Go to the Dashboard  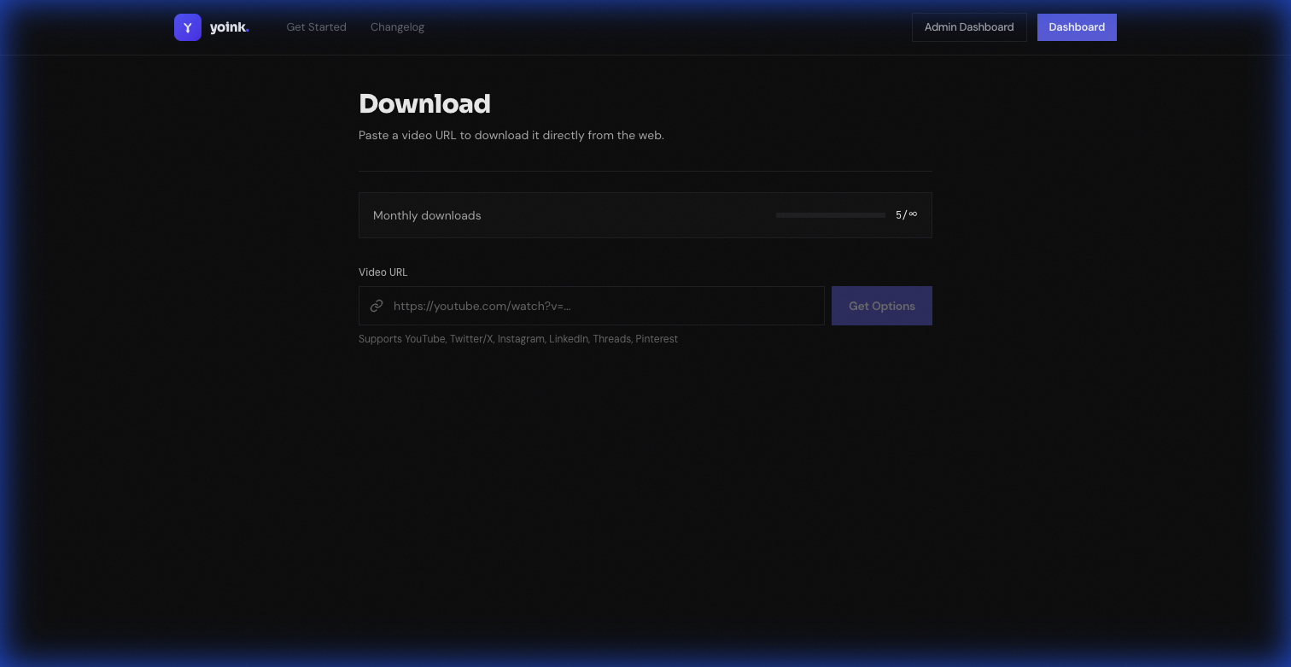[x=1077, y=26]
